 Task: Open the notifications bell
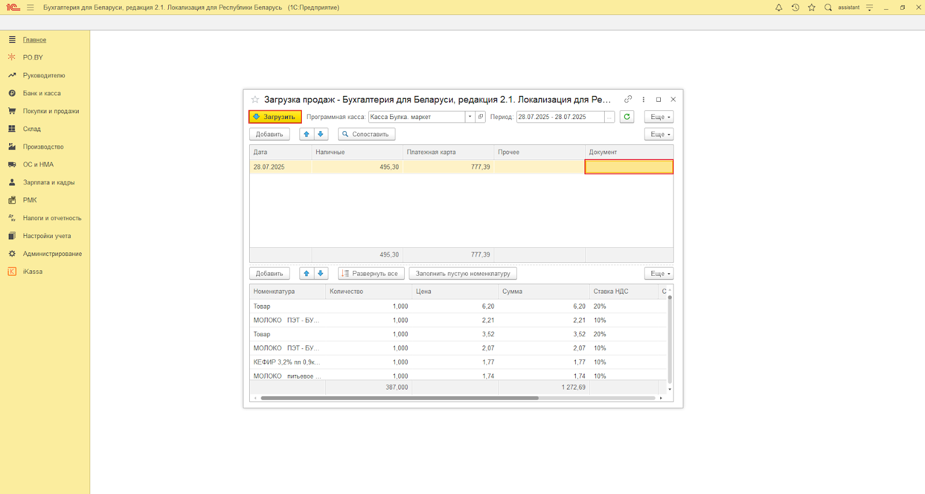779,8
